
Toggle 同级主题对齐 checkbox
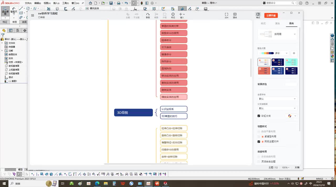click(x=259, y=142)
